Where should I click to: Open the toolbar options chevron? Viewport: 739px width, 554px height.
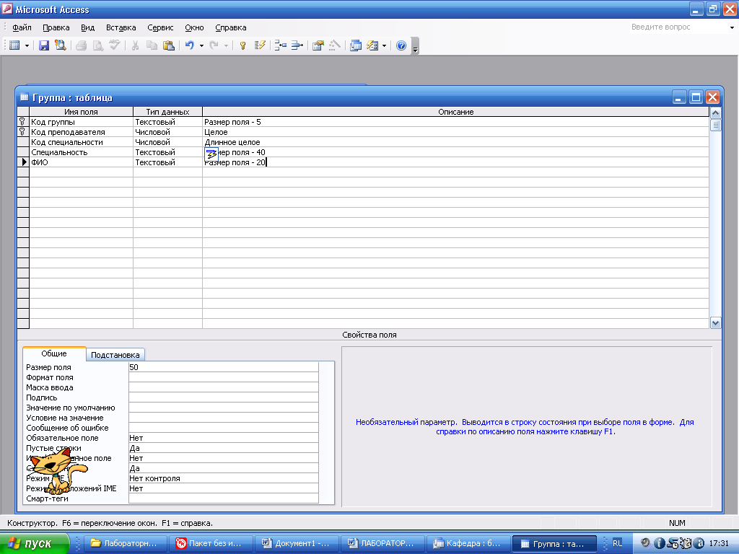click(x=415, y=46)
